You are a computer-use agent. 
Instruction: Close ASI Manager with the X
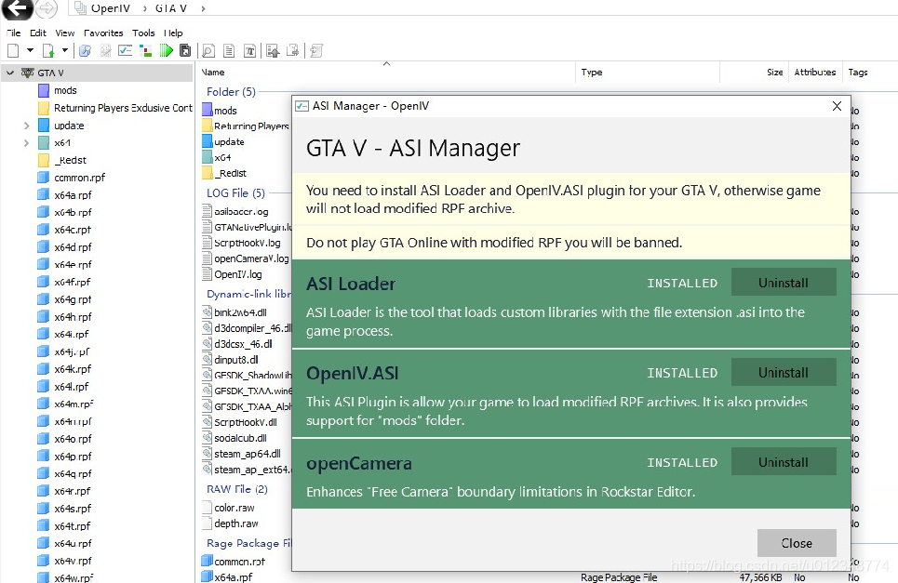click(837, 106)
